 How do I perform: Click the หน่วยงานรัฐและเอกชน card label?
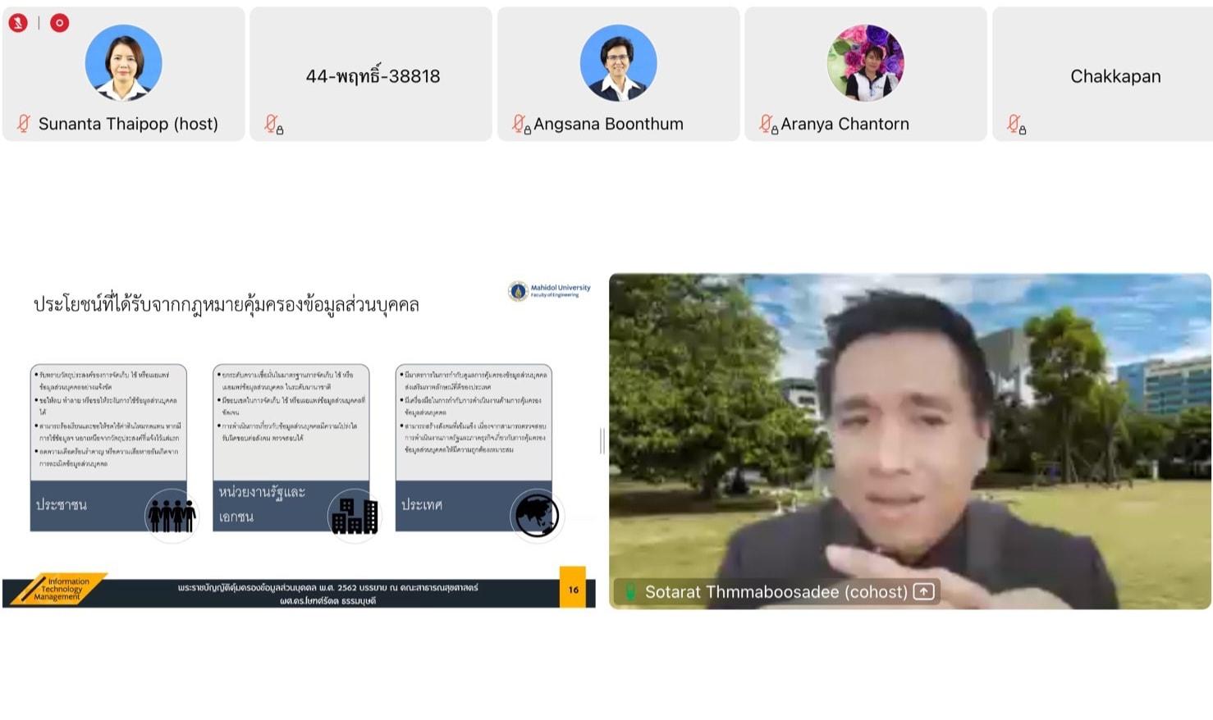261,504
